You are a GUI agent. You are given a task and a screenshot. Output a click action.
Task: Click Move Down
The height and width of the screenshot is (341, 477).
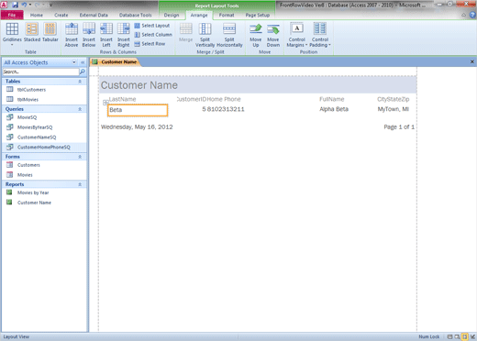tap(273, 35)
